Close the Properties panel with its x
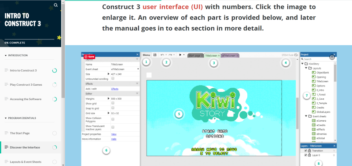 [137, 54]
